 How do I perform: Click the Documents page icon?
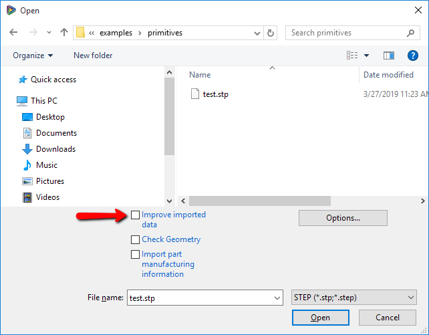tap(27, 133)
